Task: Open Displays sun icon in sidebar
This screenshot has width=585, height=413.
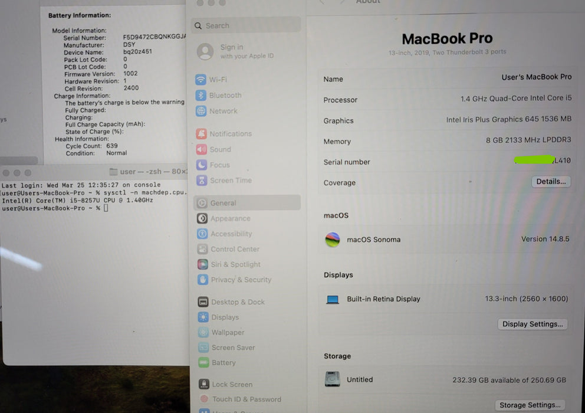Action: coord(203,317)
